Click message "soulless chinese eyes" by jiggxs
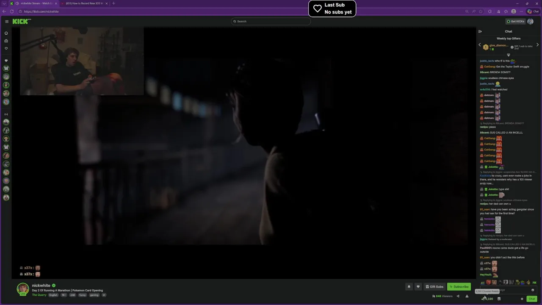Screen dimensions: 542x305 (x=501, y=78)
